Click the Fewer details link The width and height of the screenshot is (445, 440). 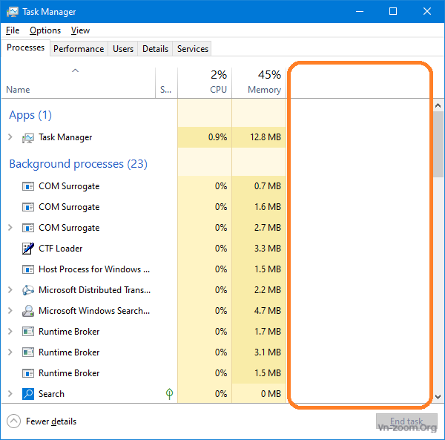tap(51, 421)
